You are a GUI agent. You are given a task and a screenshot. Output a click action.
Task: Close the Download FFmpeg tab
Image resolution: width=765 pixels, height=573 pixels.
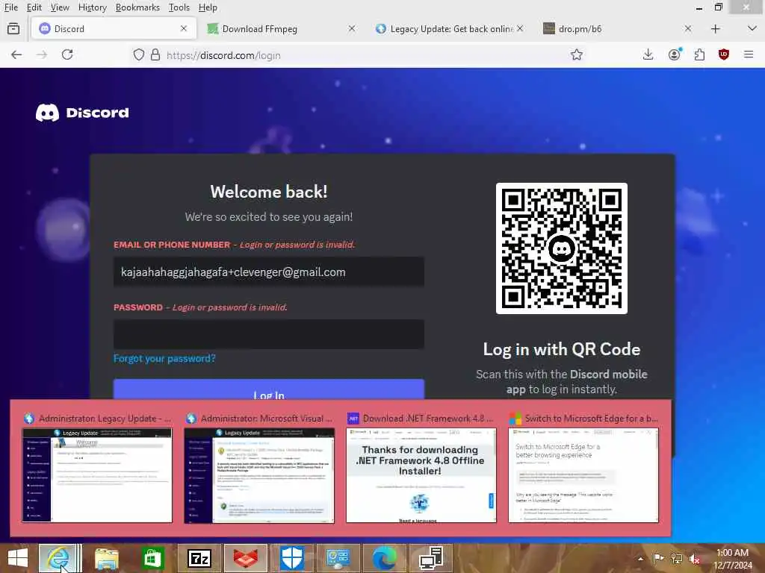click(351, 29)
